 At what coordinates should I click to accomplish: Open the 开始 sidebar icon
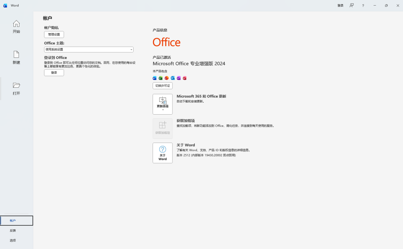[x=16, y=27]
